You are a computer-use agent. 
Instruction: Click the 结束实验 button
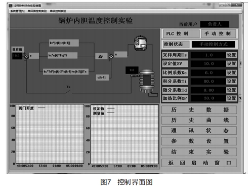pos(199,152)
